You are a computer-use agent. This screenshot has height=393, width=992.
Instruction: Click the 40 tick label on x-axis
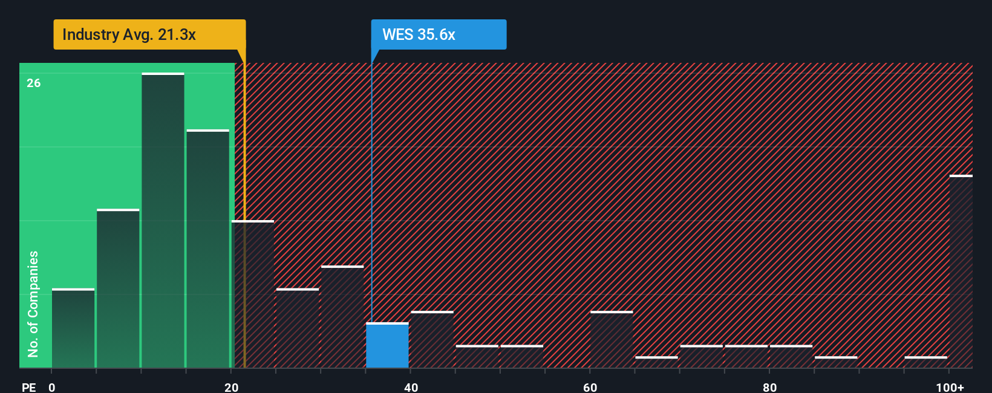pyautogui.click(x=411, y=387)
